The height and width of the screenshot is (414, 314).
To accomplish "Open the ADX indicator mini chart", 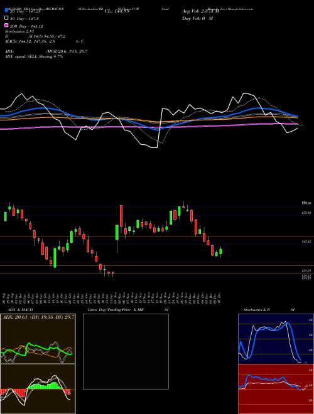I will pyautogui.click(x=38, y=339).
